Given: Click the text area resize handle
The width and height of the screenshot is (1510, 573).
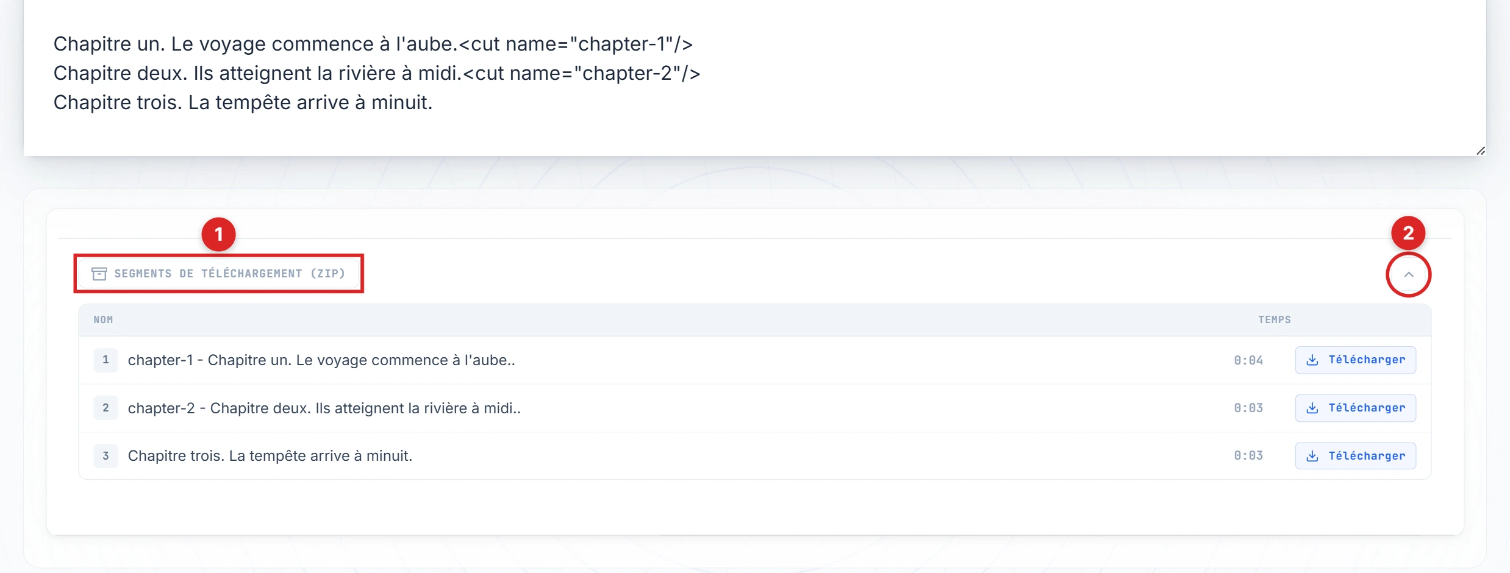Looking at the screenshot, I should (x=1480, y=151).
